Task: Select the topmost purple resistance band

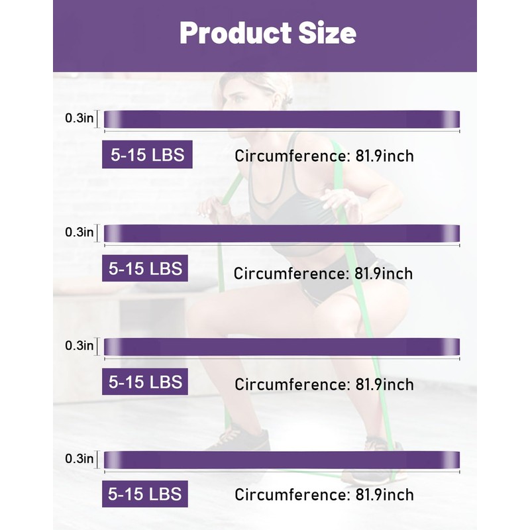Action: click(282, 119)
